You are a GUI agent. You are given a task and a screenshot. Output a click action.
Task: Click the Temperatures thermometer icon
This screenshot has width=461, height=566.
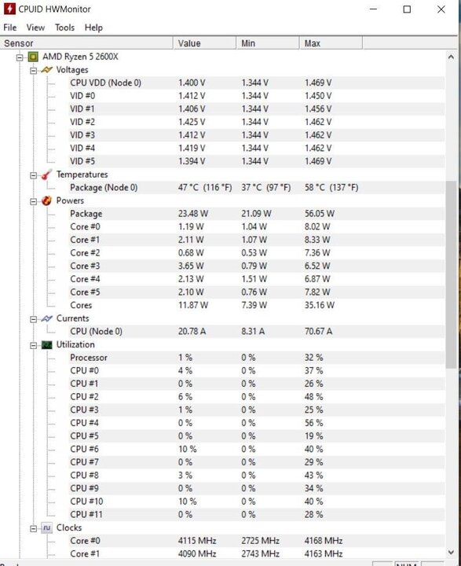coord(46,175)
